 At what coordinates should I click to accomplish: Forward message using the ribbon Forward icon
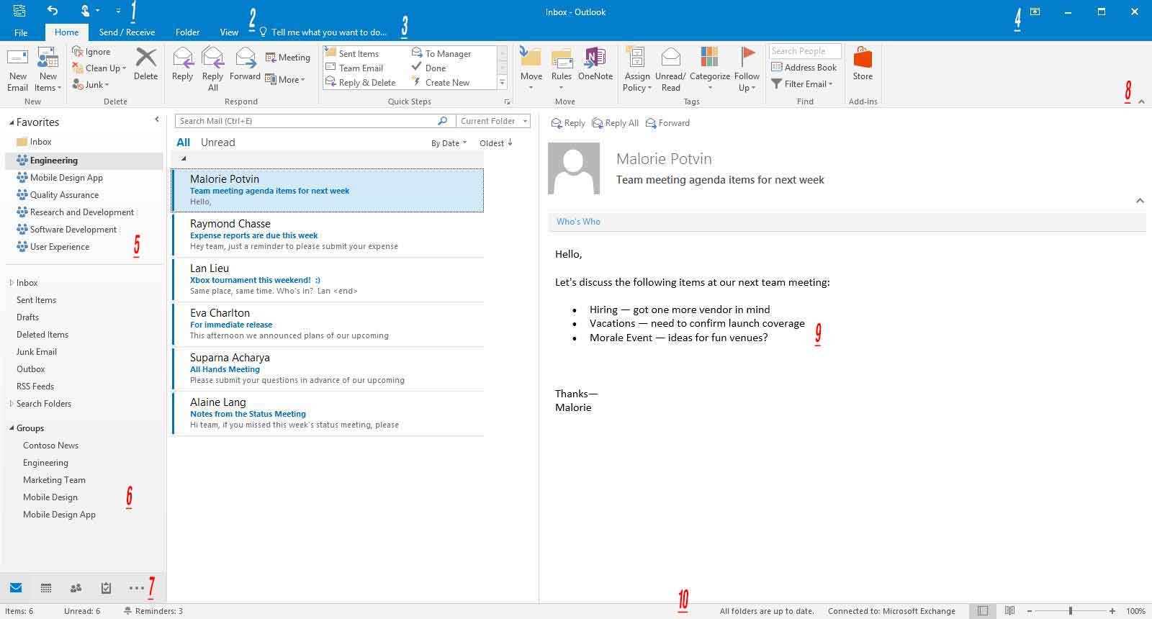pos(245,64)
